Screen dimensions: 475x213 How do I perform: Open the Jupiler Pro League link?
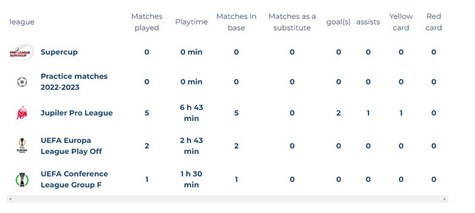pyautogui.click(x=77, y=113)
